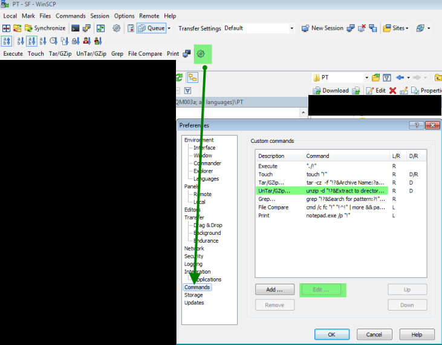Select the Drag & Drop preferences page
Image resolution: width=442 pixels, height=345 pixels.
coord(207,225)
